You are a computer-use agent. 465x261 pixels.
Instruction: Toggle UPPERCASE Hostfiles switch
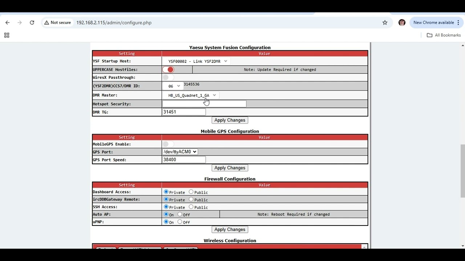pos(169,70)
